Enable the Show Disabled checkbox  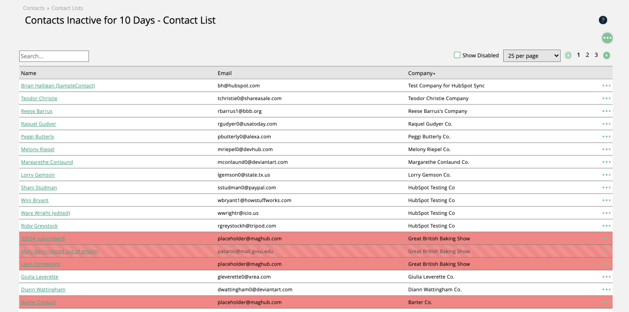click(457, 55)
